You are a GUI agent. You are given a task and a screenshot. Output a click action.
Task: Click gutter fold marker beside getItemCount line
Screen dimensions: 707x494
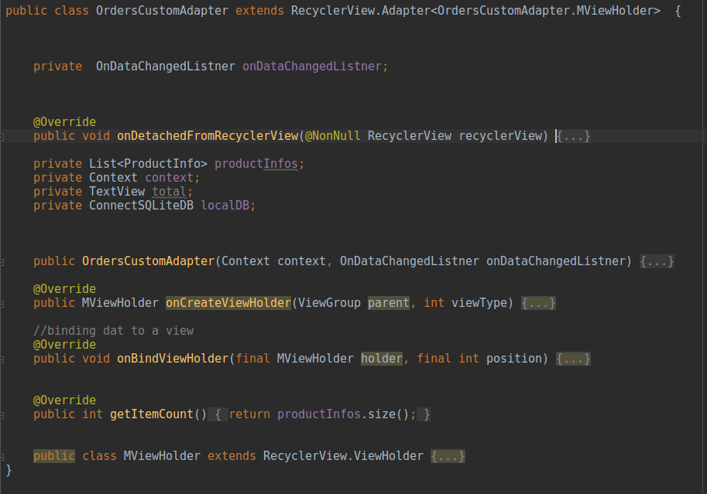click(2, 415)
